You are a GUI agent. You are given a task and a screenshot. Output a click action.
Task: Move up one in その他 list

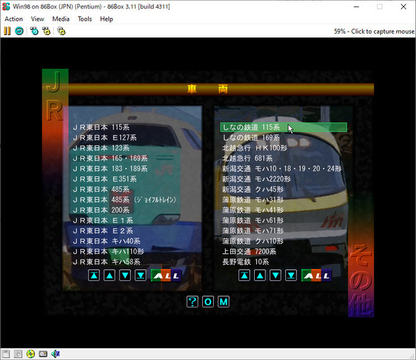(260, 276)
